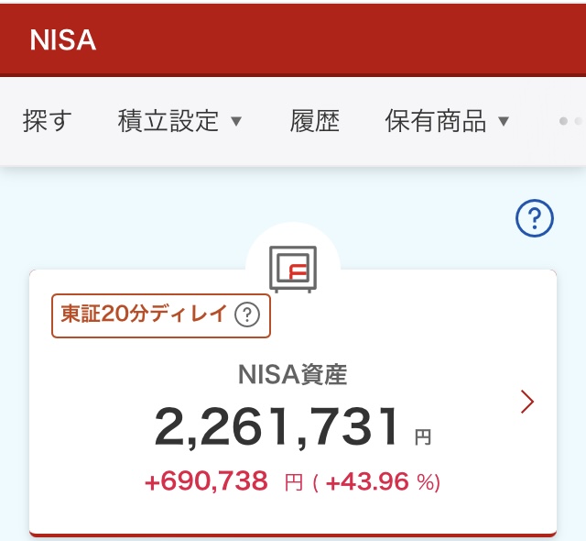Expand the 積立設定 dropdown arrow
The height and width of the screenshot is (541, 586).
[x=236, y=121]
